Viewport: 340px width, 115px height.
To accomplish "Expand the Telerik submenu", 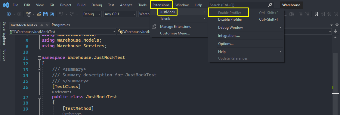I will [x=179, y=19].
